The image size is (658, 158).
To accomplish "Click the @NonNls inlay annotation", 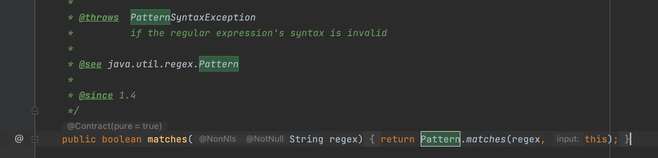I will pyautogui.click(x=217, y=139).
